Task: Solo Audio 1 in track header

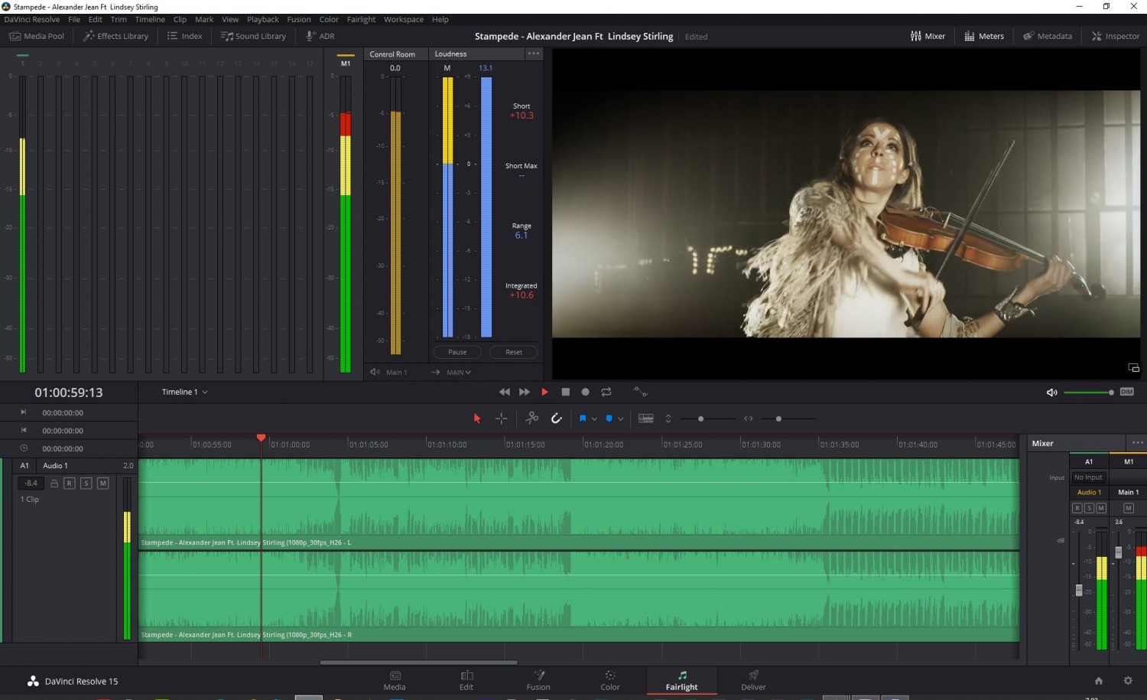Action: [86, 483]
